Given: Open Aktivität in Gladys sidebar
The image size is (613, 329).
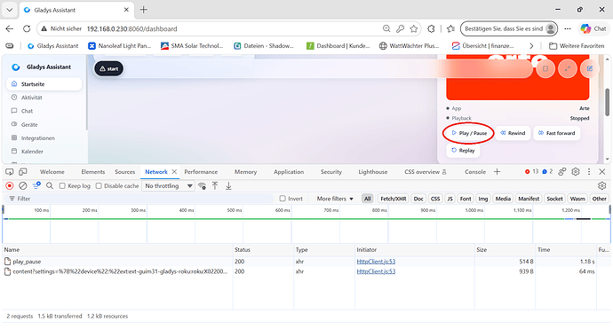Looking at the screenshot, I should (x=31, y=98).
